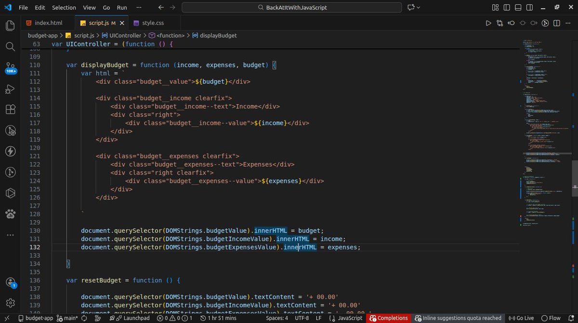Click the 1 hr 51 mins timer

(219, 318)
